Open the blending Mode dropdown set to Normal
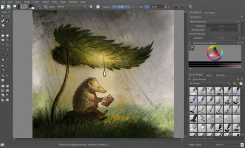 click(x=71, y=7)
